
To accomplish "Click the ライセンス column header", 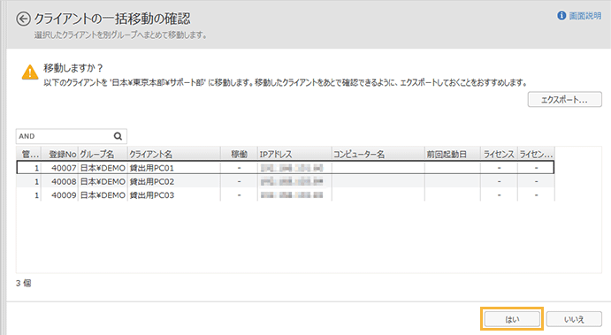I will [499, 155].
